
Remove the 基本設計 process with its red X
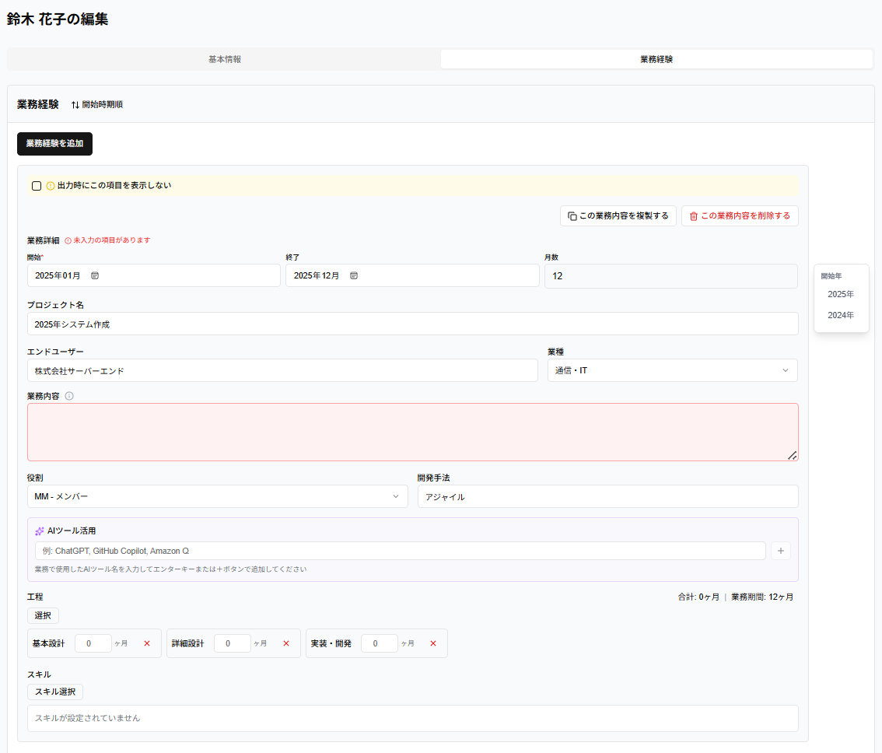pos(147,643)
